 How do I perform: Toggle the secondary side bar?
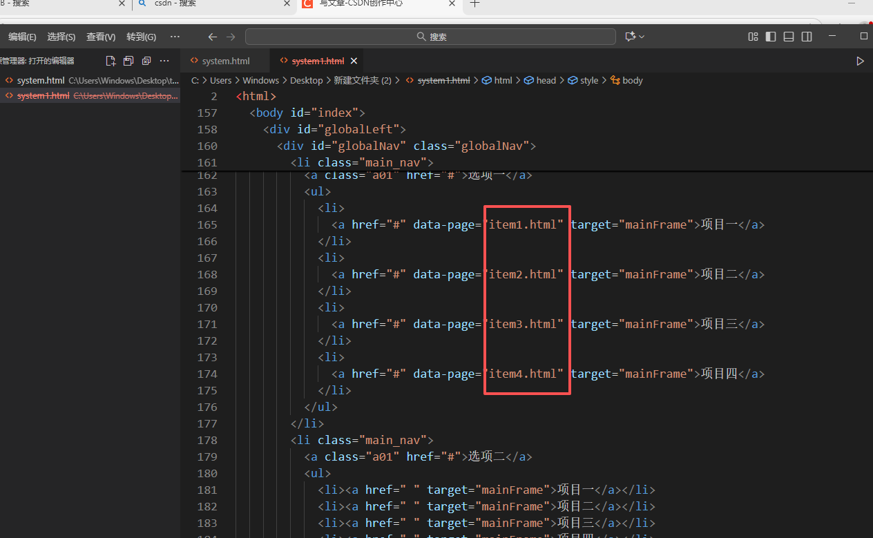807,37
